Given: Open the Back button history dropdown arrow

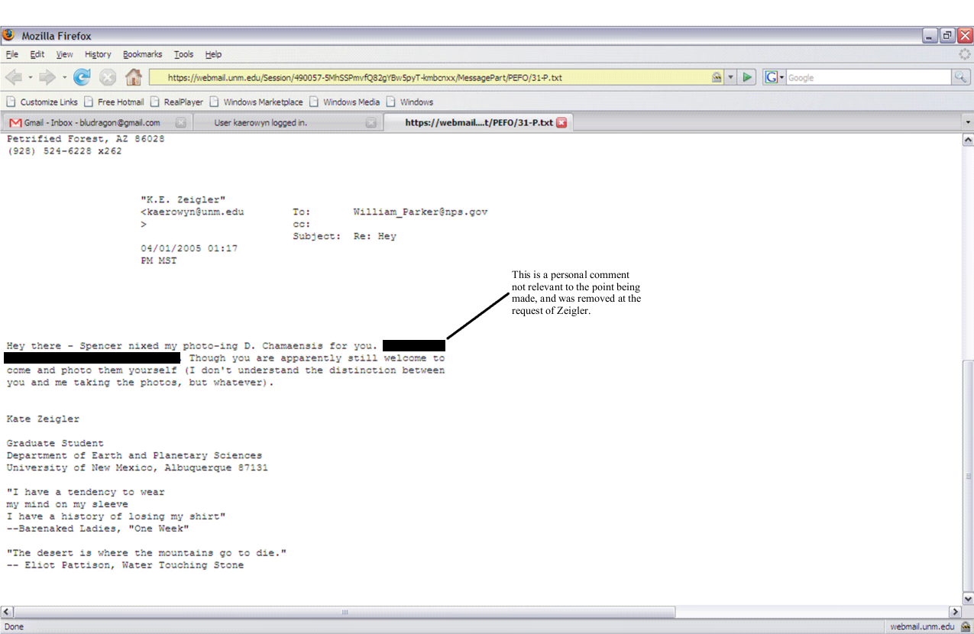Looking at the screenshot, I should pyautogui.click(x=31, y=77).
